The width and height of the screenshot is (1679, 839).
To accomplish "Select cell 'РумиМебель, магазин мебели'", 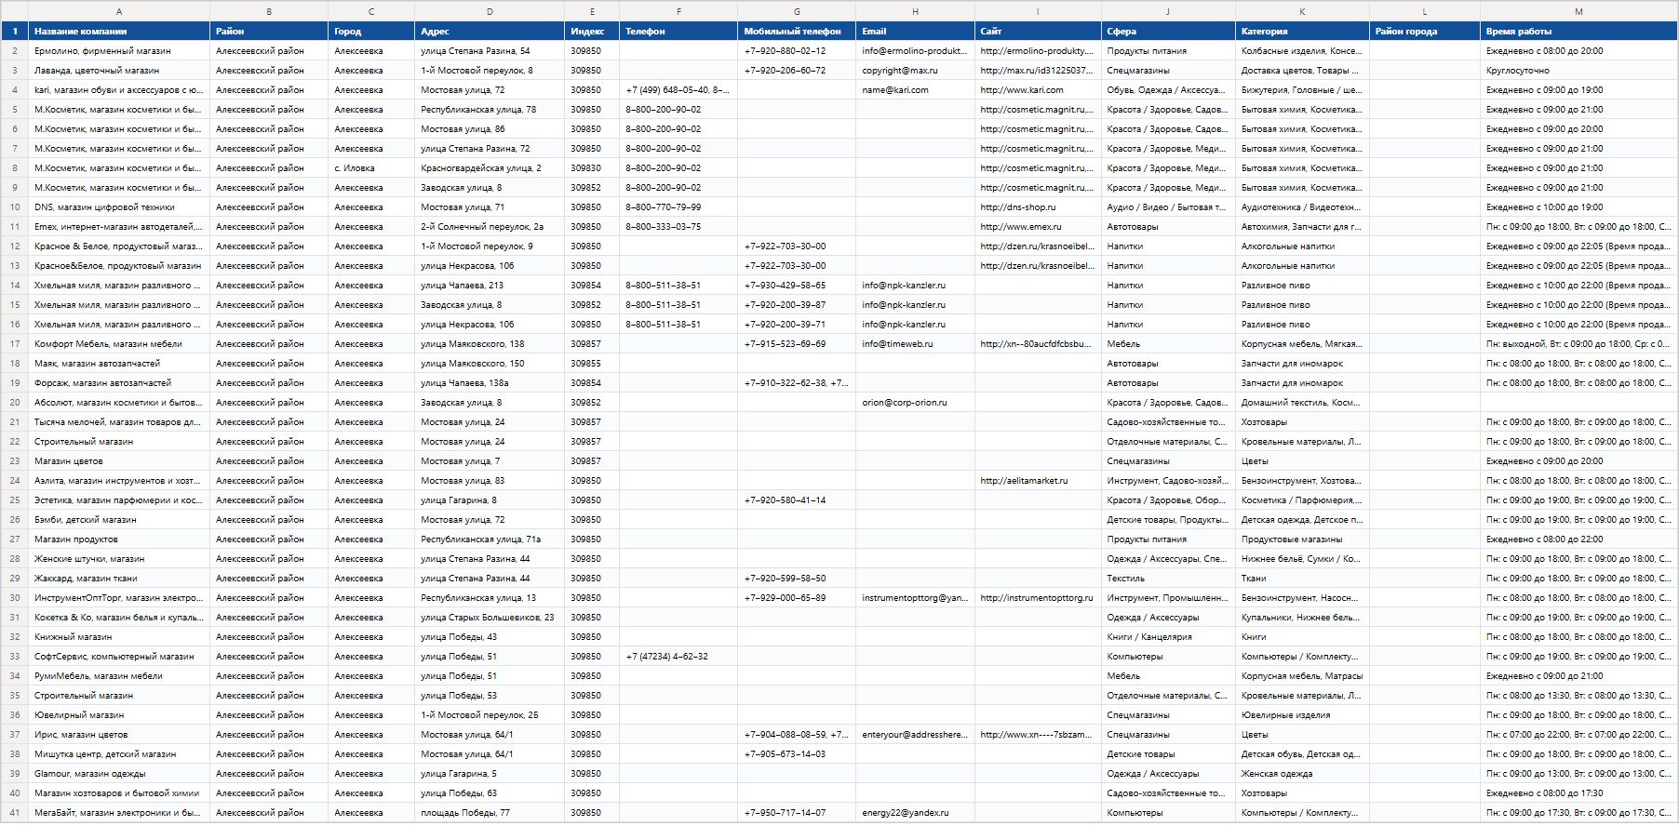I will [x=119, y=676].
